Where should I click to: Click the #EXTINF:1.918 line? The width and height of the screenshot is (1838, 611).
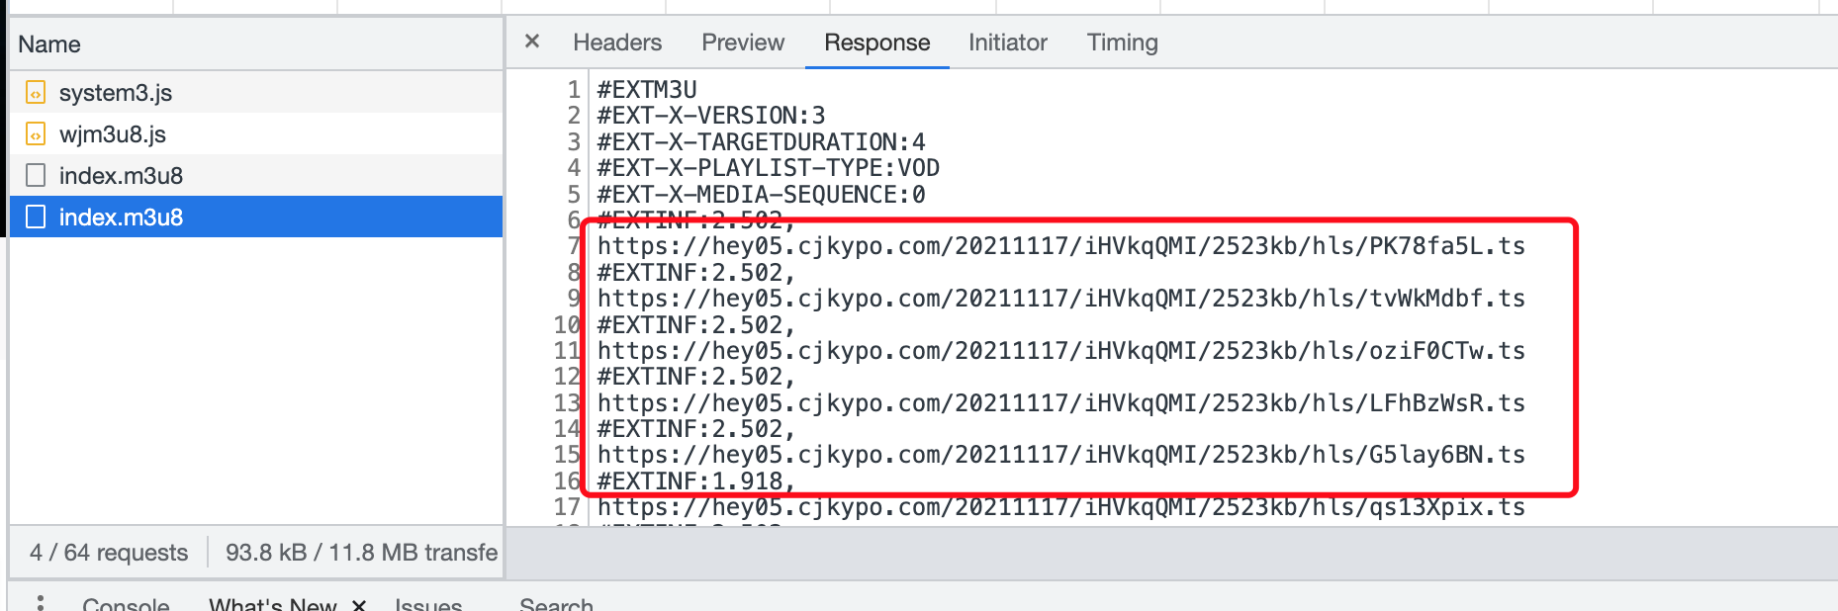[696, 481]
